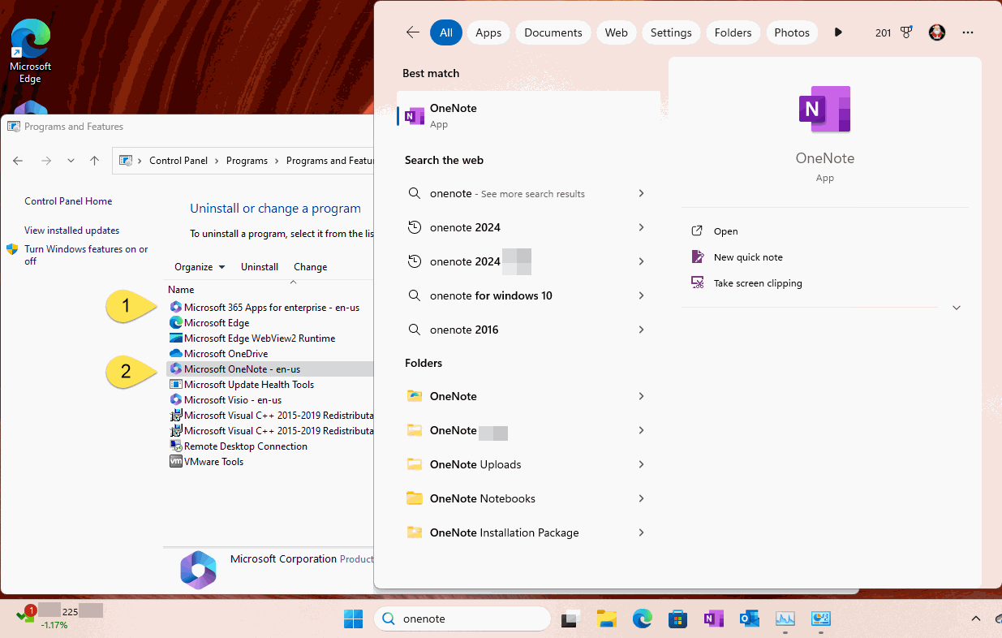Click the Remote Desktop Connection icon
The image size is (1002, 638).
click(x=175, y=446)
